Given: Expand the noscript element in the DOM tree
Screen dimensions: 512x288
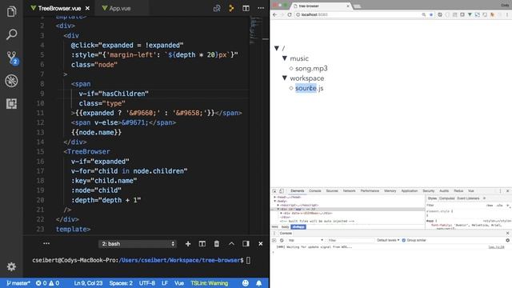Looking at the screenshot, I should 278,205.
